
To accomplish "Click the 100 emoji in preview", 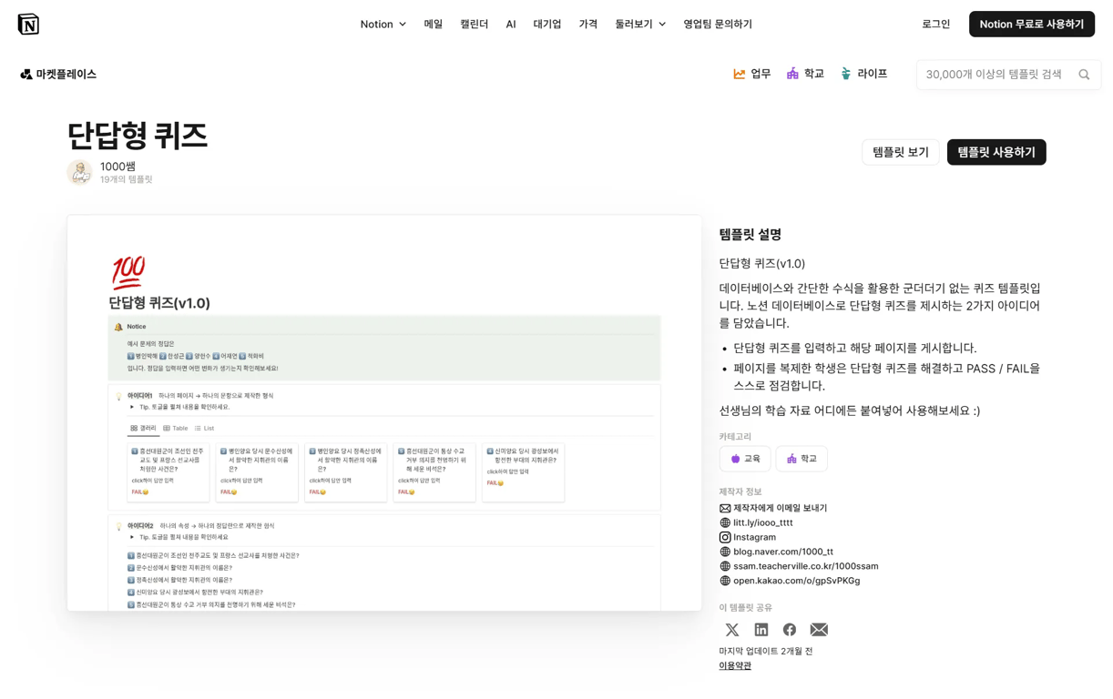I will coord(128,272).
